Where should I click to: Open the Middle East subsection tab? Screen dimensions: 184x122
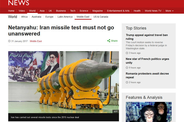(83, 17)
